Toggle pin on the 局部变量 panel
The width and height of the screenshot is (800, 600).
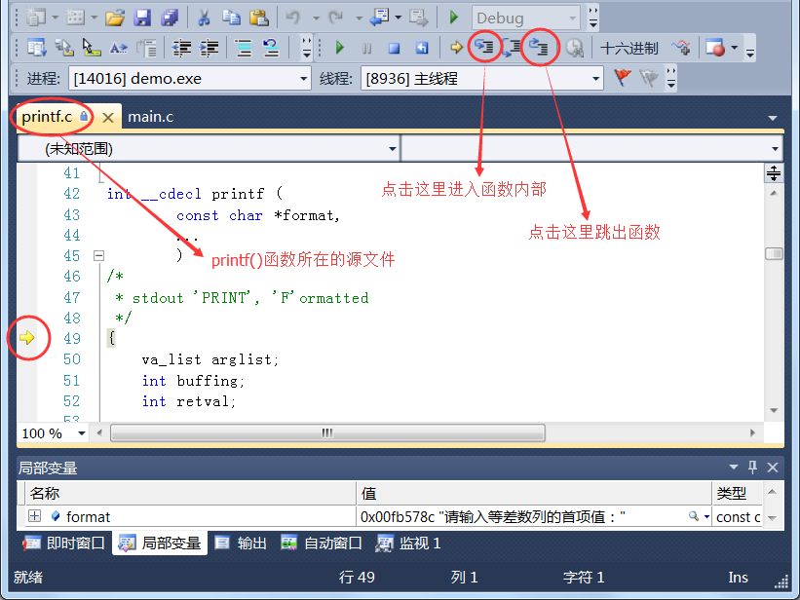click(752, 468)
